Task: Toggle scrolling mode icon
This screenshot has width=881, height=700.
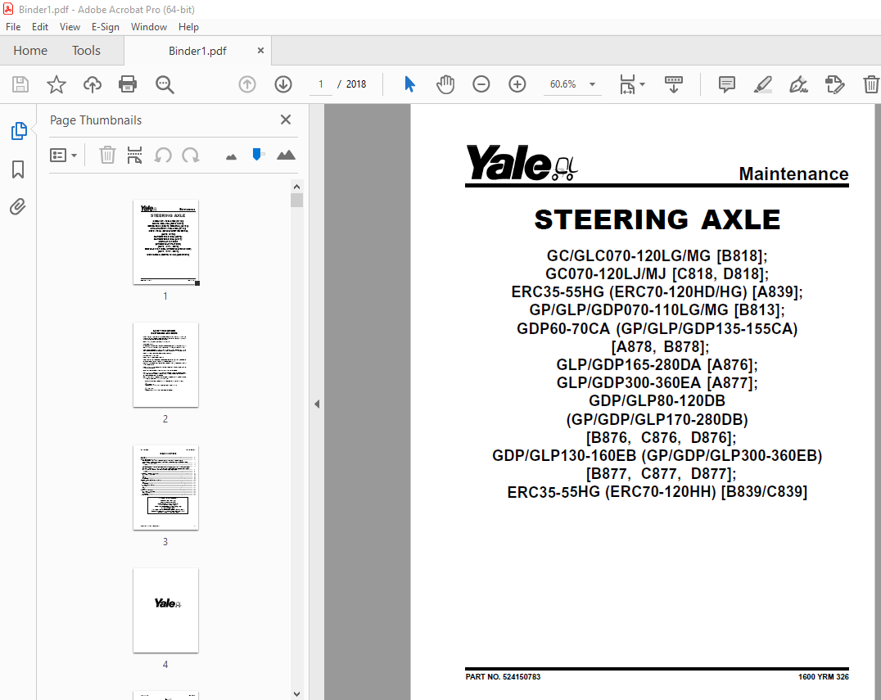Action: pyautogui.click(x=674, y=84)
